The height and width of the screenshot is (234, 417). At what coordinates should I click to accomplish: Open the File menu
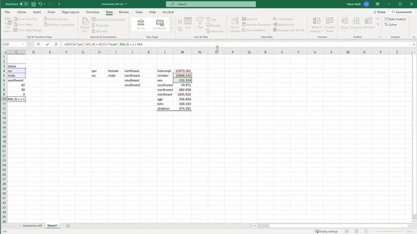[x=7, y=12]
